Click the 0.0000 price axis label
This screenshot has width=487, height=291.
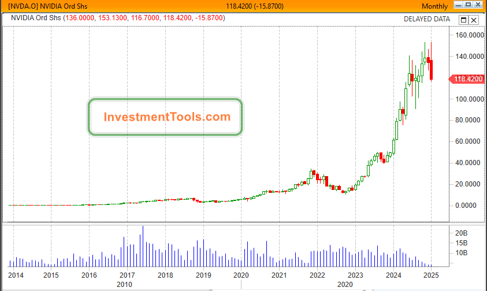pos(466,206)
